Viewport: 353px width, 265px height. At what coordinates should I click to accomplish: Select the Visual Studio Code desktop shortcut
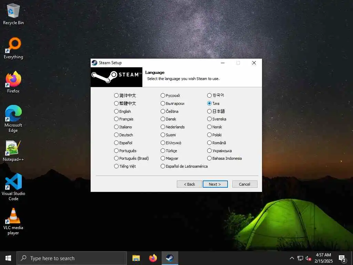click(x=13, y=187)
